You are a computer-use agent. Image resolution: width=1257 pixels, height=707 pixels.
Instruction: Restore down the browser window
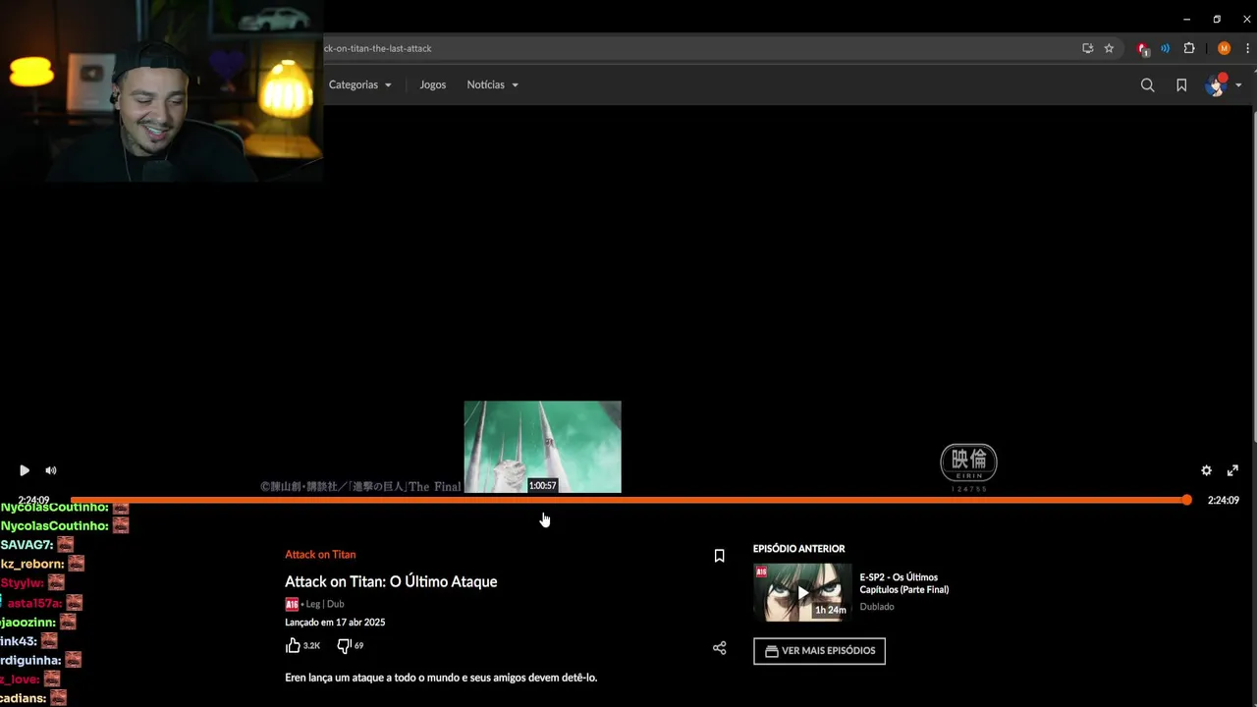coord(1217,19)
